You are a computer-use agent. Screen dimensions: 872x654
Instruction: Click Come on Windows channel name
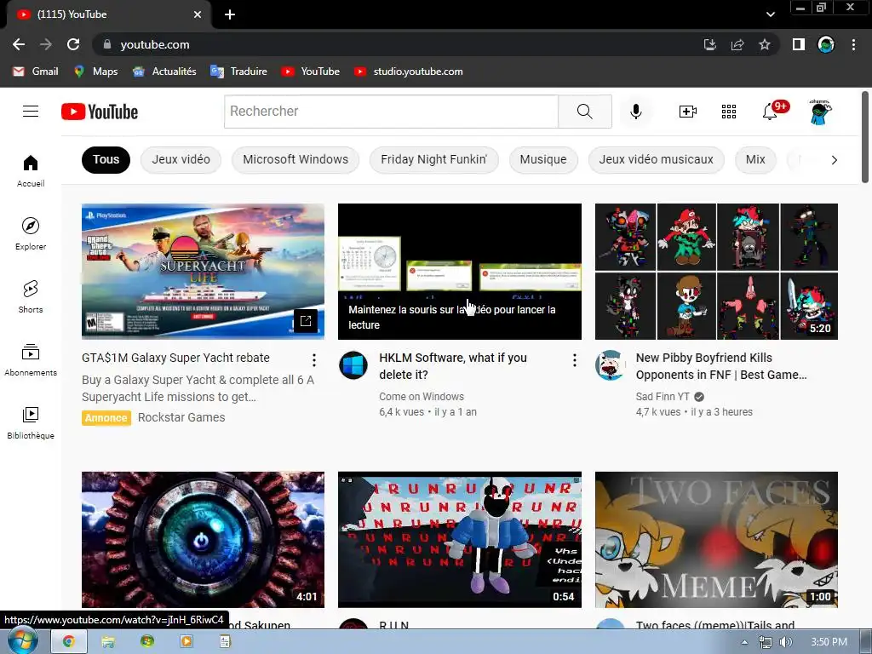[422, 397]
